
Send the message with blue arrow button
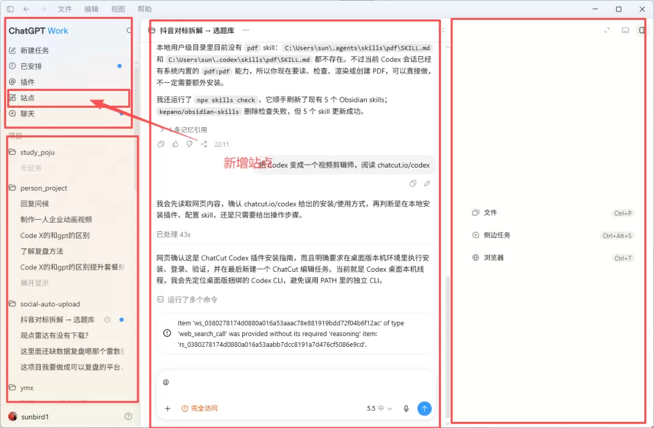[x=424, y=409]
